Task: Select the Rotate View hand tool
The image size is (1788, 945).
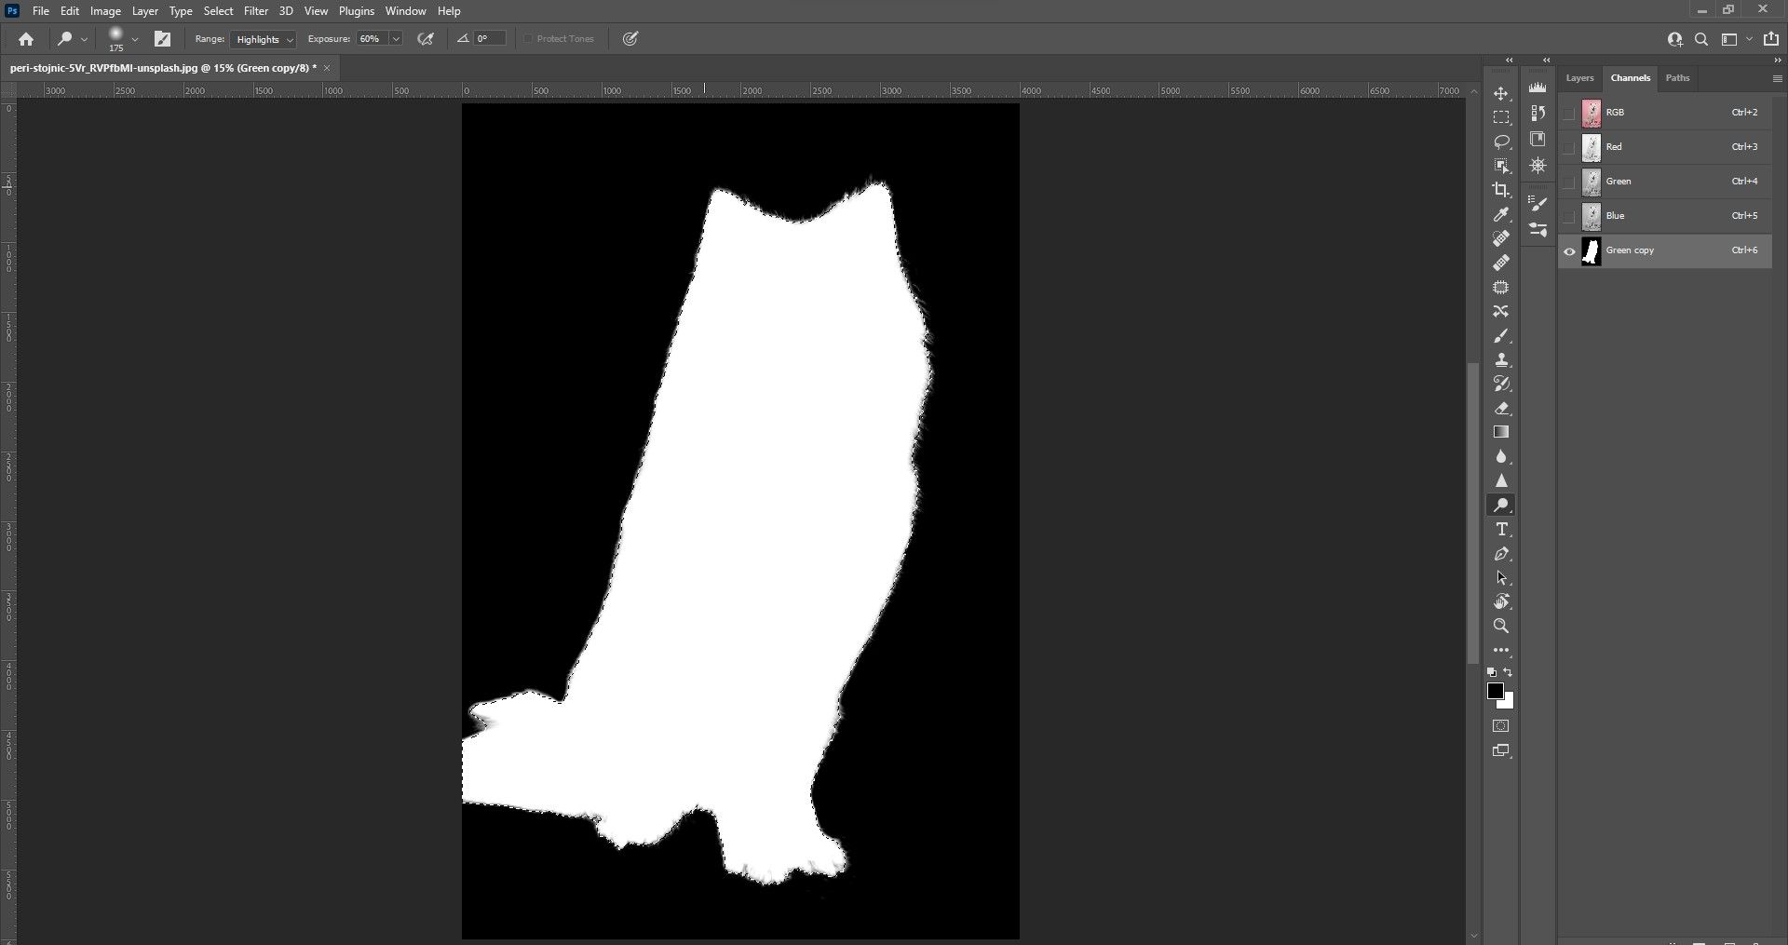Action: [1501, 601]
